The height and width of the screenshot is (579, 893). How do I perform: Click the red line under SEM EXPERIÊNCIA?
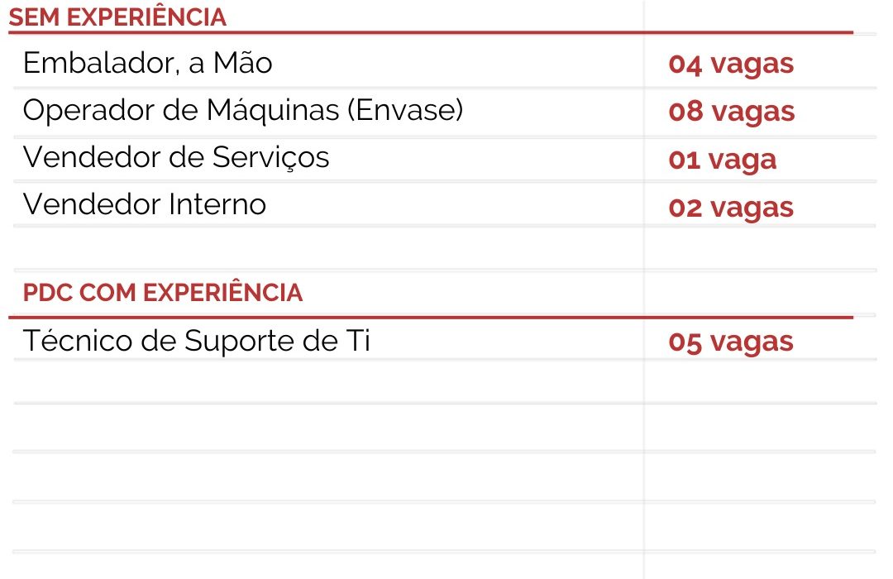tap(430, 33)
